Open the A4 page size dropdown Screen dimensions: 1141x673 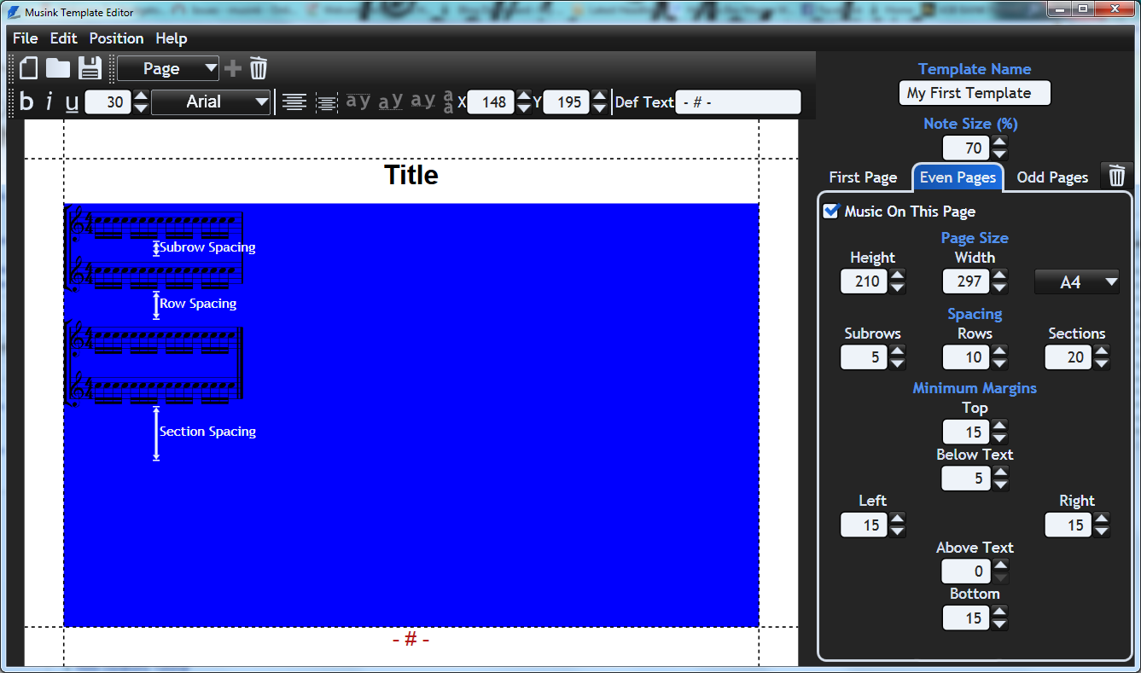pos(1076,281)
